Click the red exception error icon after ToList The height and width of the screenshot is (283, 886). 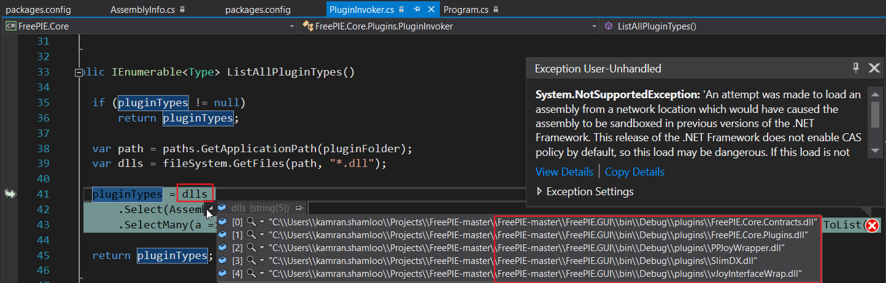[871, 226]
